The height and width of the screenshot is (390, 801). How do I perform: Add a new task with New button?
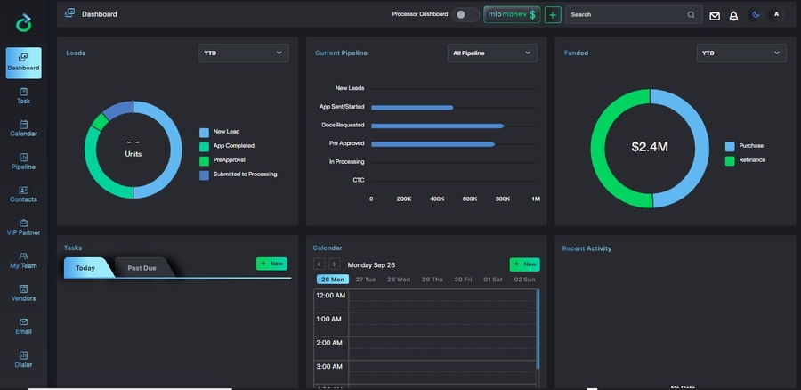(271, 264)
